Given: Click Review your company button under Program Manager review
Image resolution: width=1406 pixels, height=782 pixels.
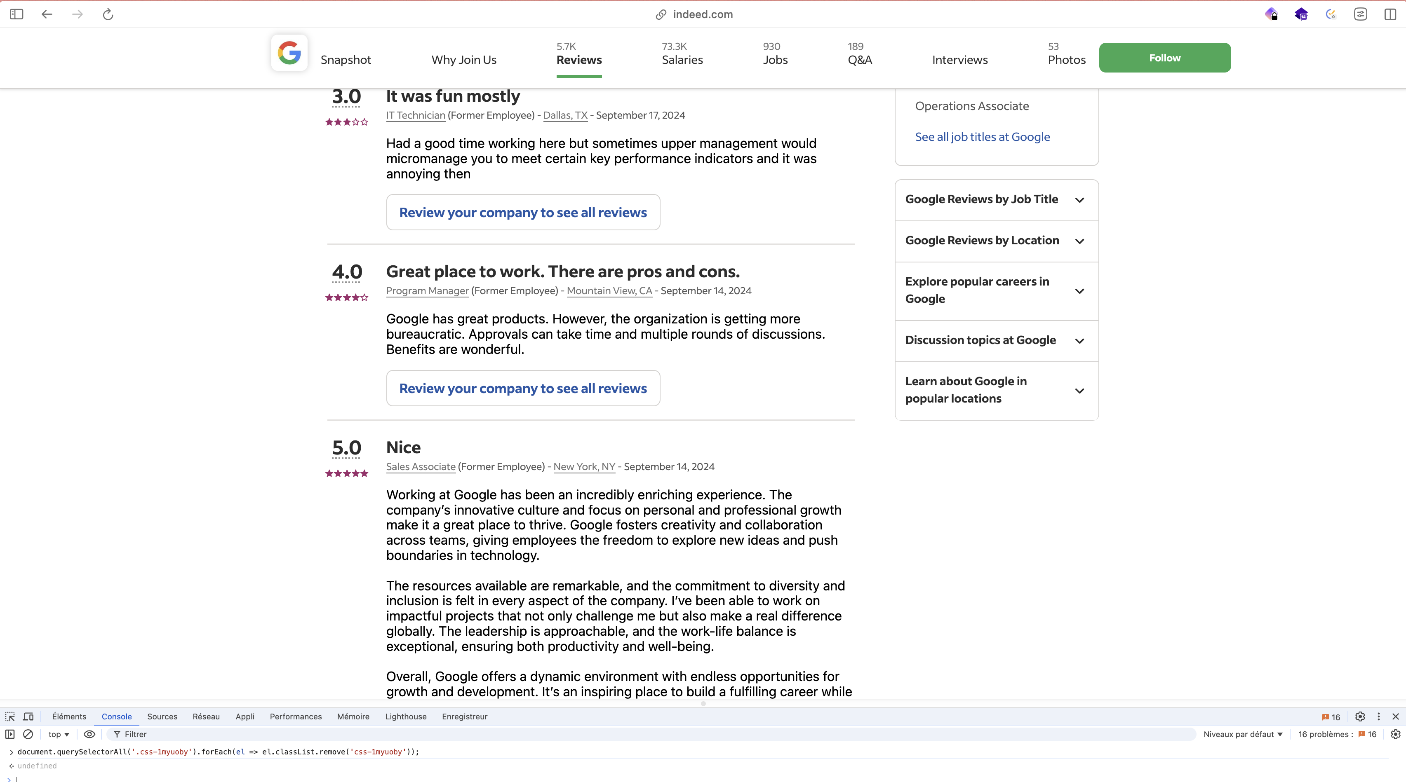Looking at the screenshot, I should point(523,388).
